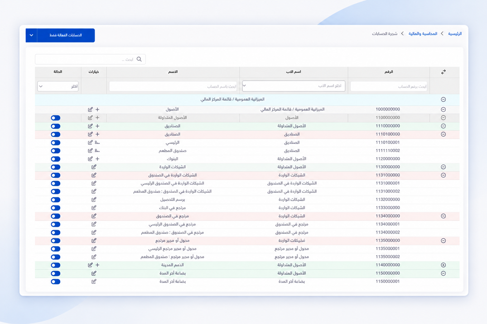Image resolution: width=487 pixels, height=324 pixels.
Task: Click the search magnifier icon
Action: (139, 59)
